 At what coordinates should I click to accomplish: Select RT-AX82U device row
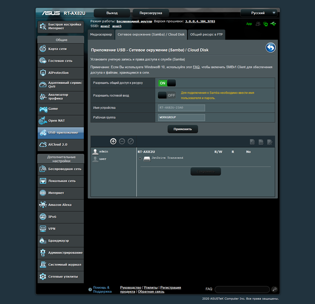coord(146,152)
